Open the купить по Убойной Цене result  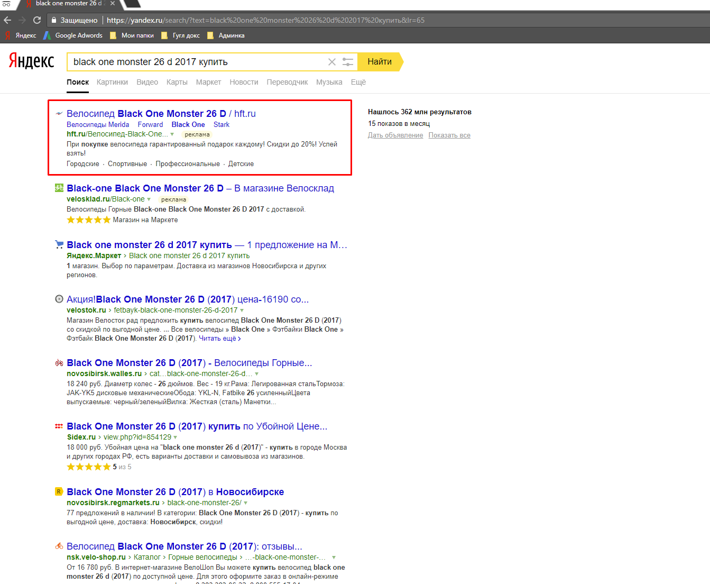197,426
